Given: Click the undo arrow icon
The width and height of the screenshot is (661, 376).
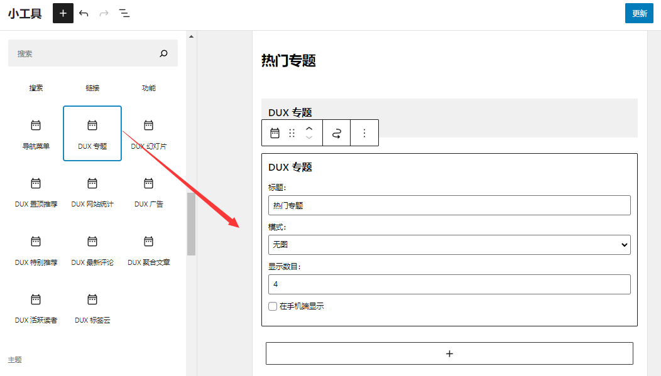Looking at the screenshot, I should point(84,13).
